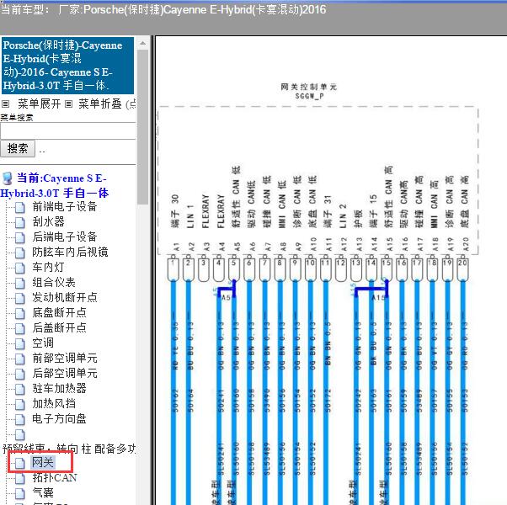Click connector pin 1 in the diagram
This screenshot has width=507, height=505.
(173, 269)
